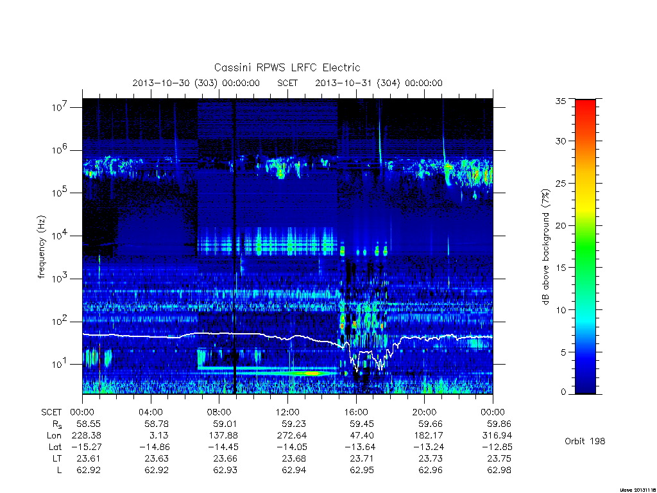Click the 'dB above background (7%)' label

(545, 246)
